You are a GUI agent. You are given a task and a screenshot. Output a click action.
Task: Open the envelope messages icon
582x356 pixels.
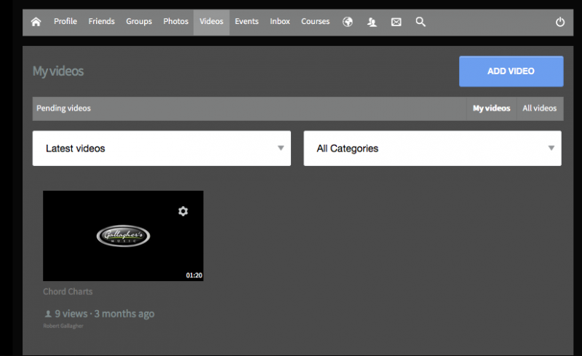coord(396,22)
